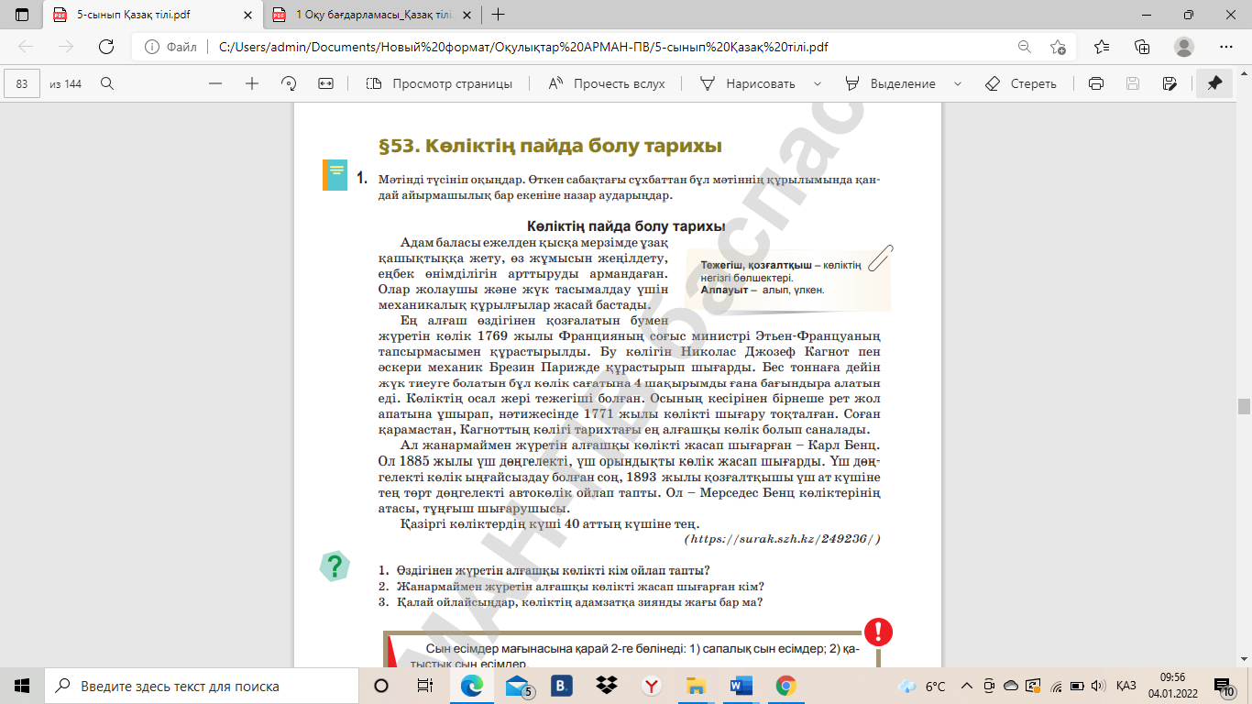1252x704 pixels.
Task: Open the Mail app from taskbar
Action: pos(517,686)
